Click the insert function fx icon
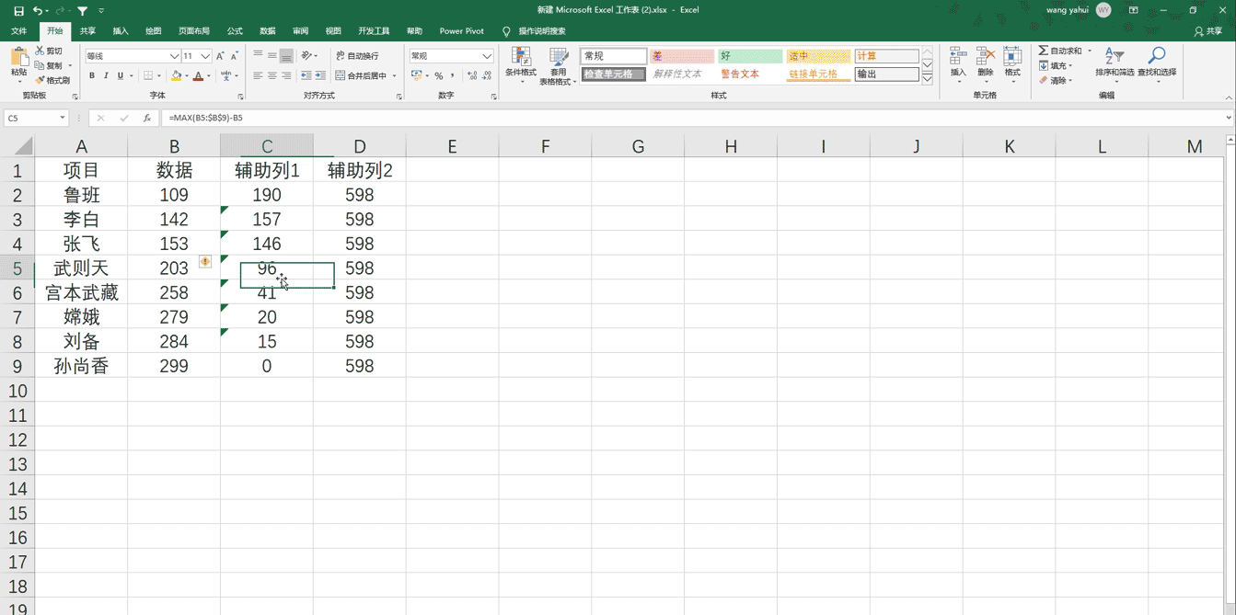This screenshot has height=615, width=1236. click(x=147, y=118)
